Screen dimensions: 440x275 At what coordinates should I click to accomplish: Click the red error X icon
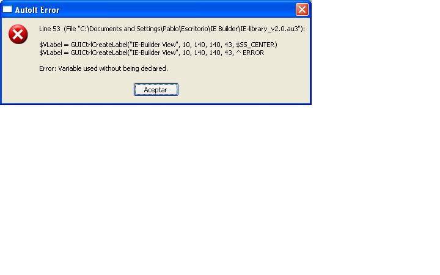(18, 34)
